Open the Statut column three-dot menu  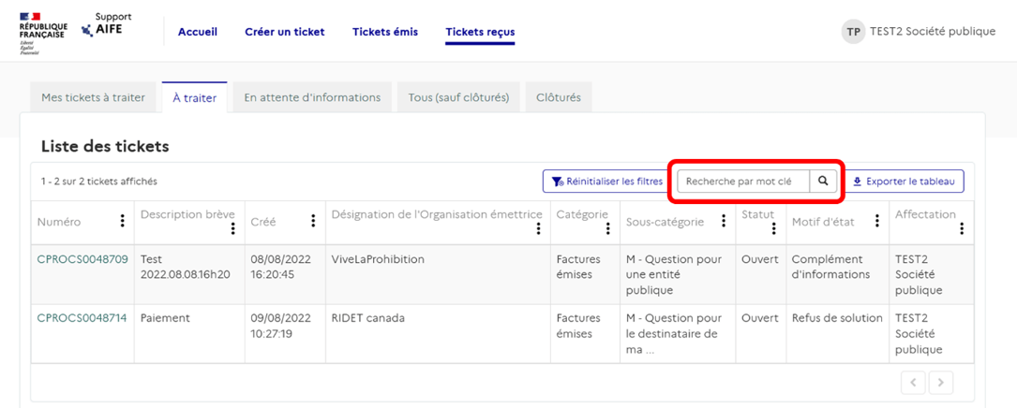pos(773,228)
